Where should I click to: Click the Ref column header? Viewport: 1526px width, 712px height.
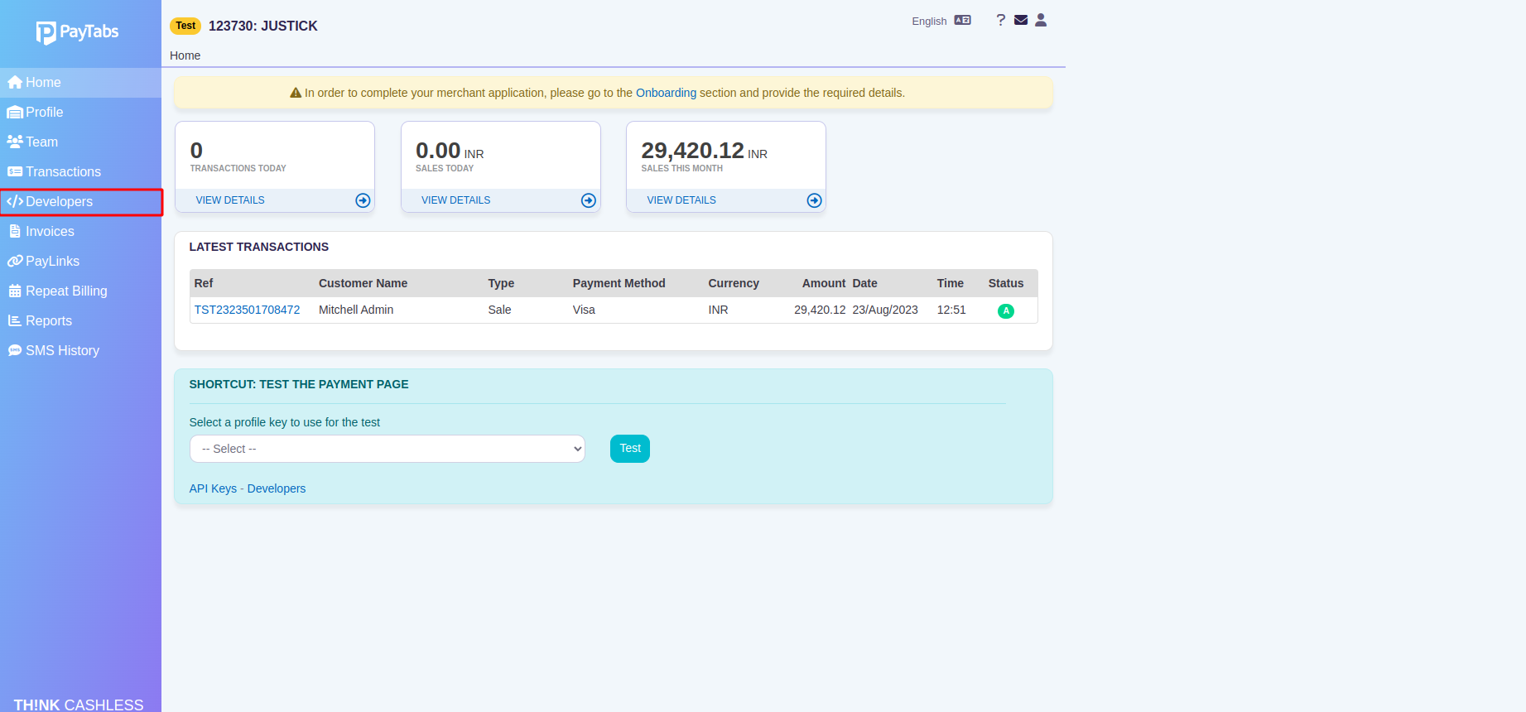tap(204, 283)
